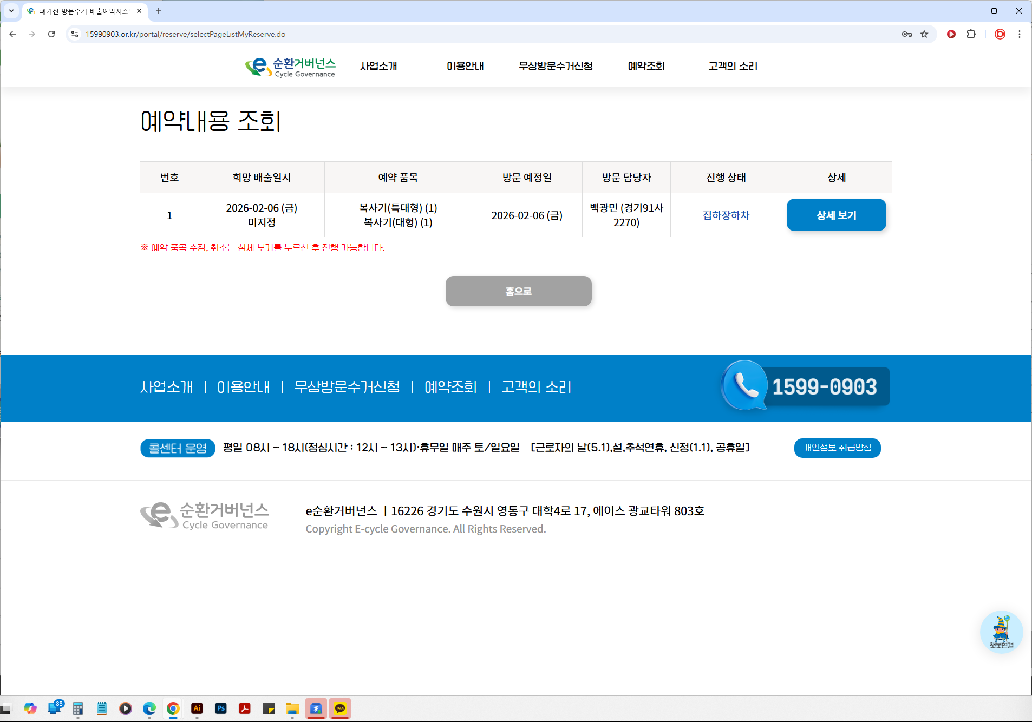The height and width of the screenshot is (722, 1032).
Task: Click the e-순환거버넌스 header logo
Action: [x=290, y=67]
